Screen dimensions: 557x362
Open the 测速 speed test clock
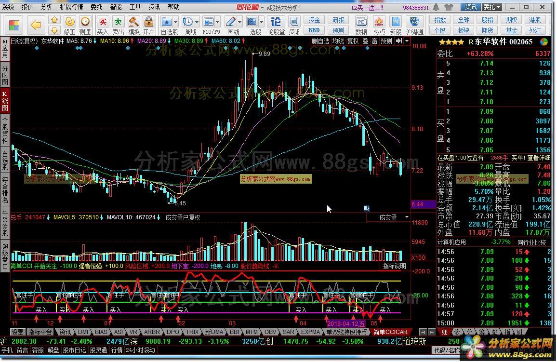[x=85, y=26]
